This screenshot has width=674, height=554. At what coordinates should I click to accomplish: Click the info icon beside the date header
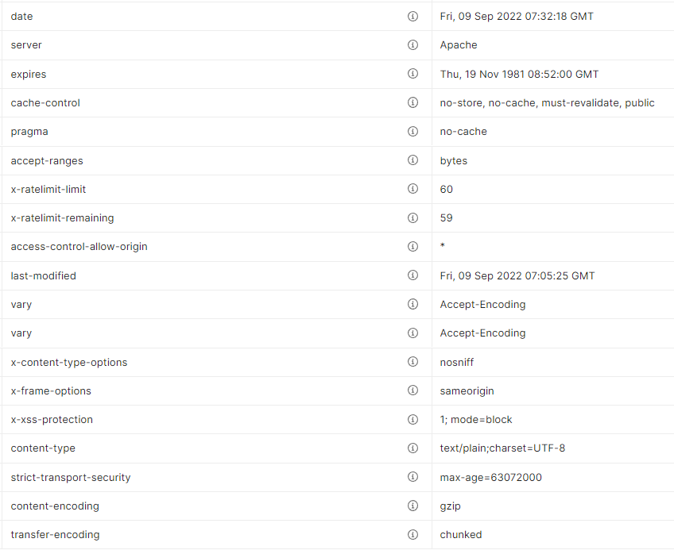[x=413, y=17]
